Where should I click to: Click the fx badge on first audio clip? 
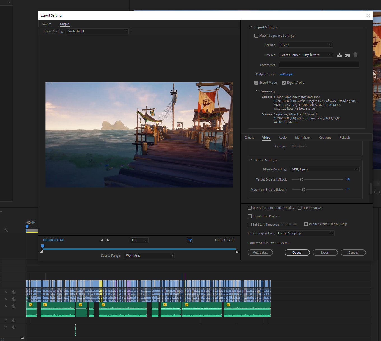31,305
